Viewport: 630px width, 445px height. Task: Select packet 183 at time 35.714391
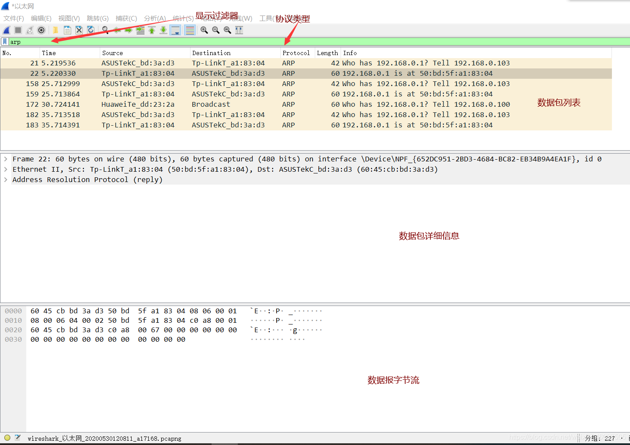306,125
